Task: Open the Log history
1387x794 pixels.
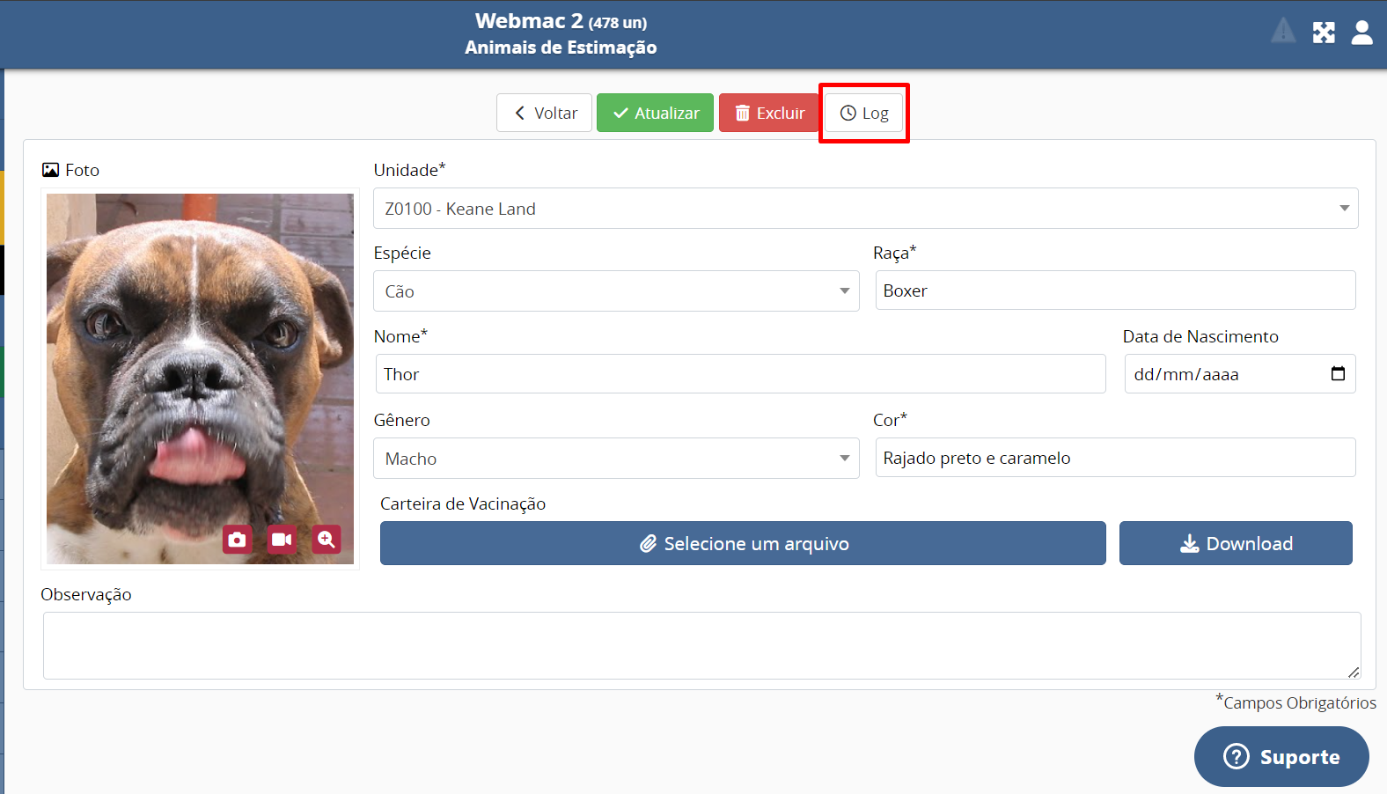Action: click(x=863, y=113)
